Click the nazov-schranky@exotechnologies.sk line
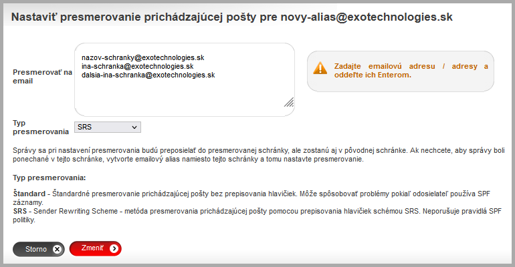The height and width of the screenshot is (267, 515). 143,57
